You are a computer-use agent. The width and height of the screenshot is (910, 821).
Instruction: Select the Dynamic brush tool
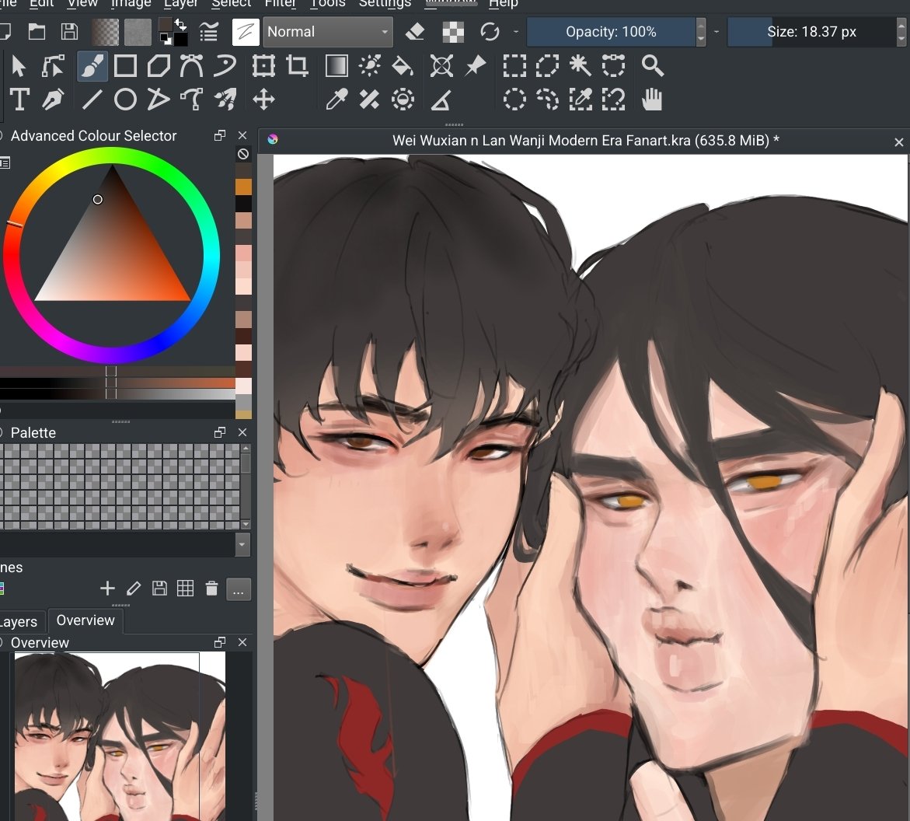[x=191, y=100]
